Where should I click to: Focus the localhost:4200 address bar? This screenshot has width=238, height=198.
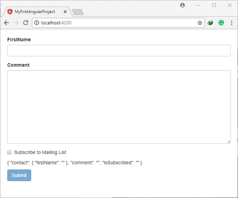coord(118,23)
